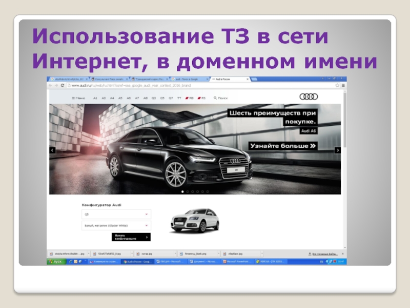Switch to the Документ1 Microsoft Word taskbar button

(204, 261)
